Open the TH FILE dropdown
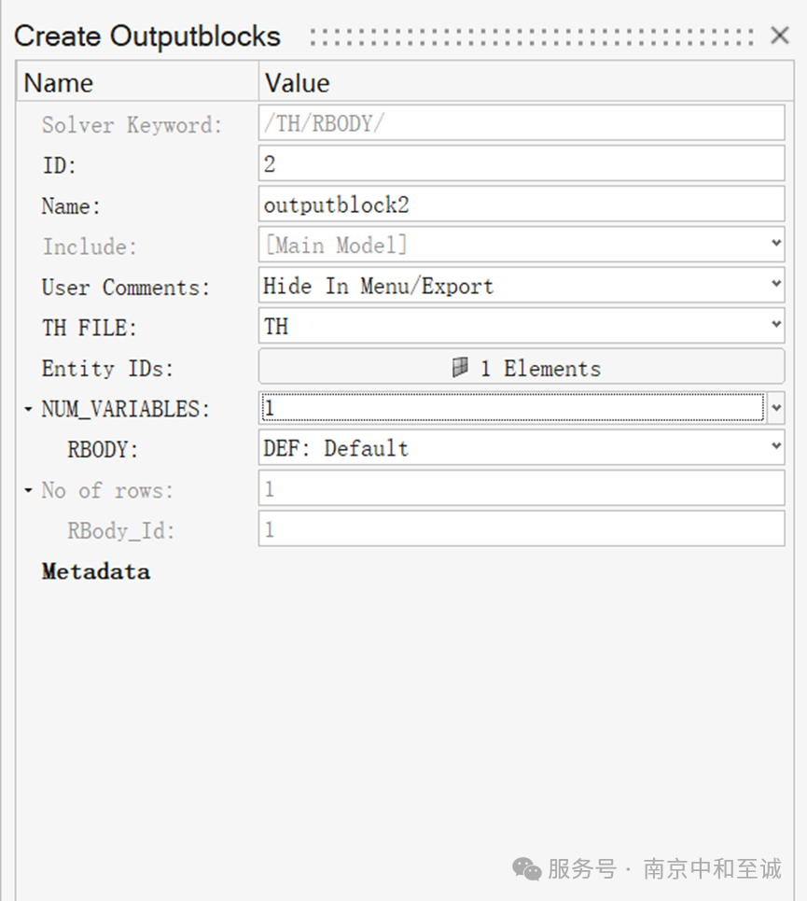Viewport: 807px width, 901px height. tap(776, 325)
